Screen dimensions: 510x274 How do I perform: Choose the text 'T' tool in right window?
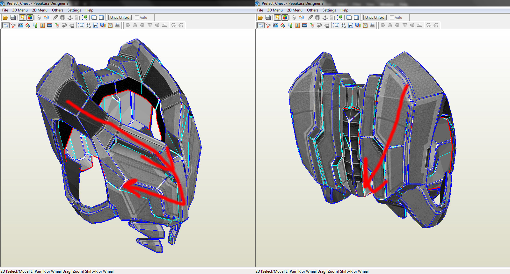(297, 25)
